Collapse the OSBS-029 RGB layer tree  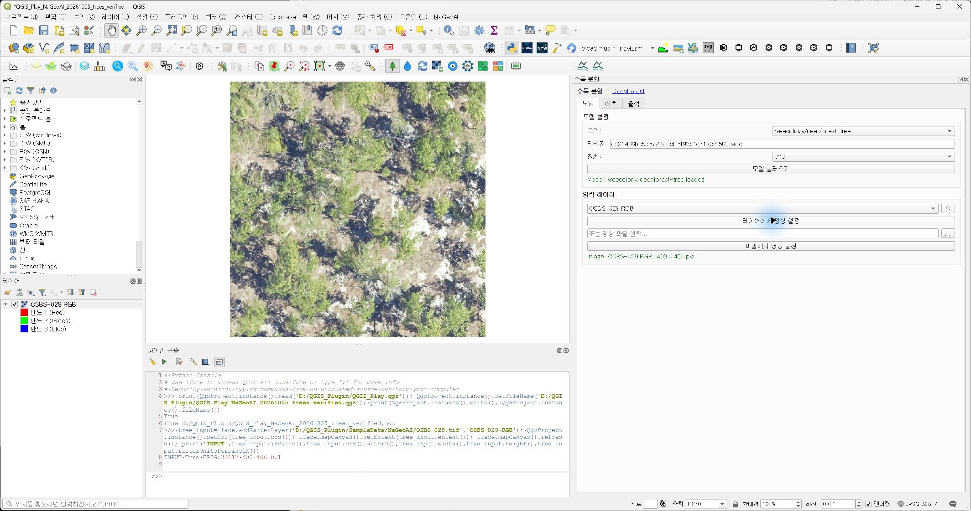click(5, 305)
